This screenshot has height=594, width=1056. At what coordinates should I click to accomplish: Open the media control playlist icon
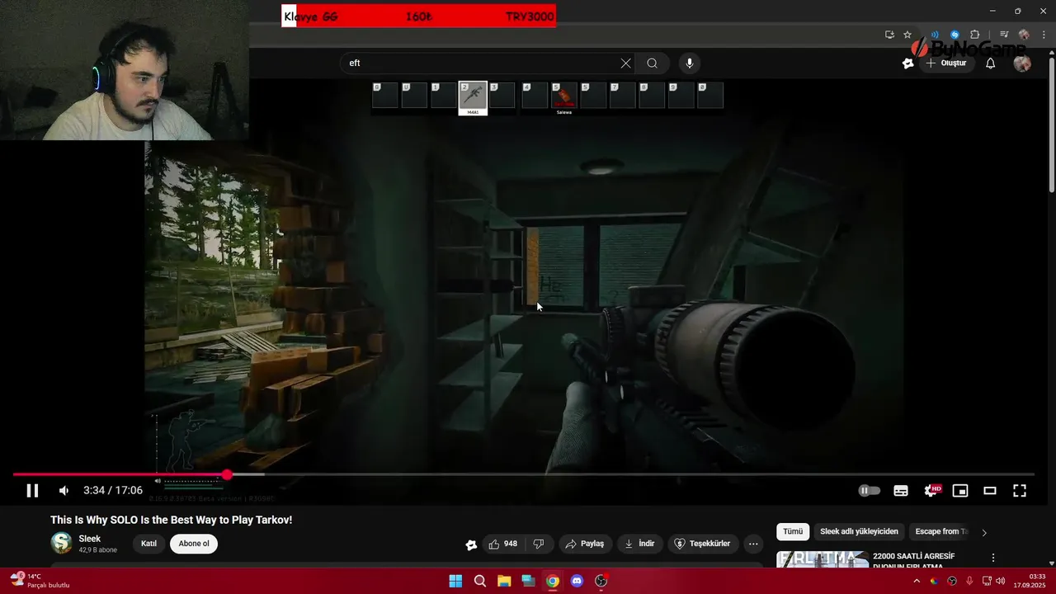click(1004, 35)
